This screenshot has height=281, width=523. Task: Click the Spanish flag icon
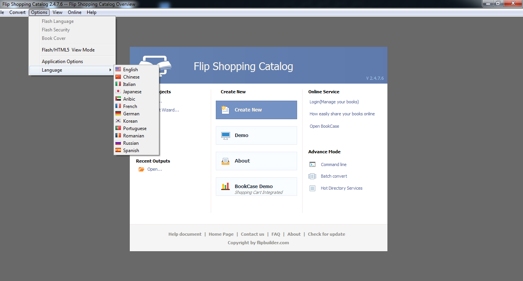coord(118,150)
